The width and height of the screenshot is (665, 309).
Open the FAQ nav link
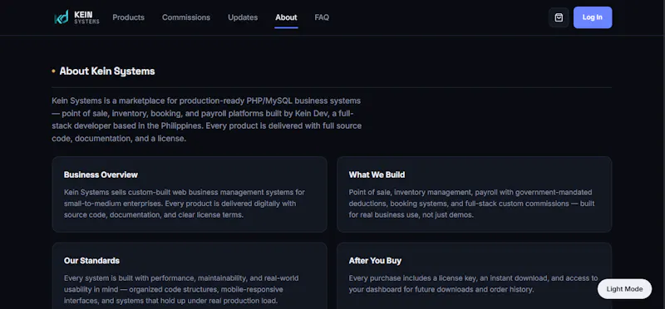tap(322, 17)
